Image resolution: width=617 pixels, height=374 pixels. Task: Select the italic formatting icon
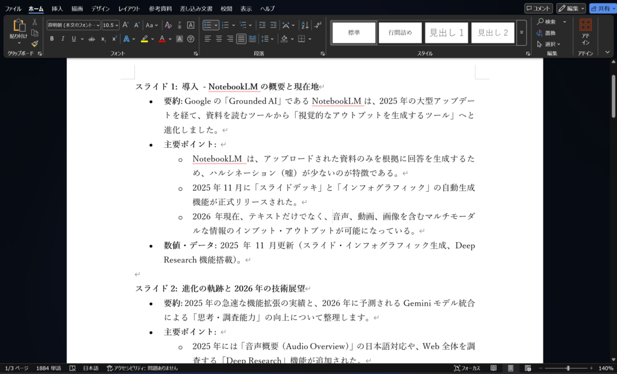63,39
